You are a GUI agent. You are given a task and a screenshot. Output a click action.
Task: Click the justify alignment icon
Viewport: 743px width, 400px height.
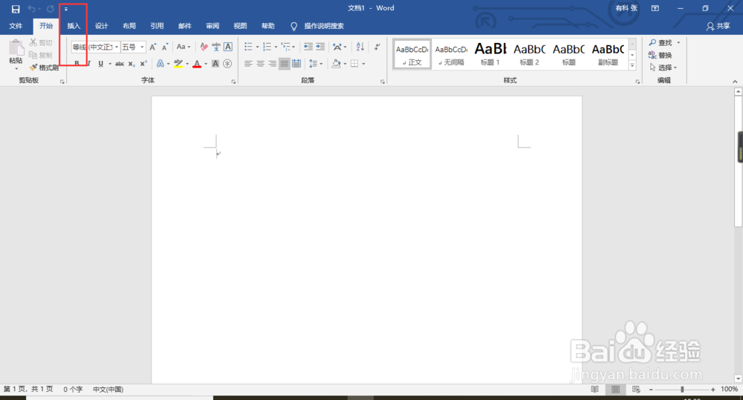pos(285,63)
